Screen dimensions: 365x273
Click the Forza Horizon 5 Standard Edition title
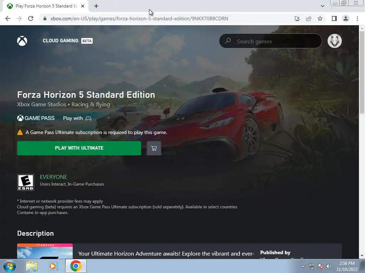[86, 95]
